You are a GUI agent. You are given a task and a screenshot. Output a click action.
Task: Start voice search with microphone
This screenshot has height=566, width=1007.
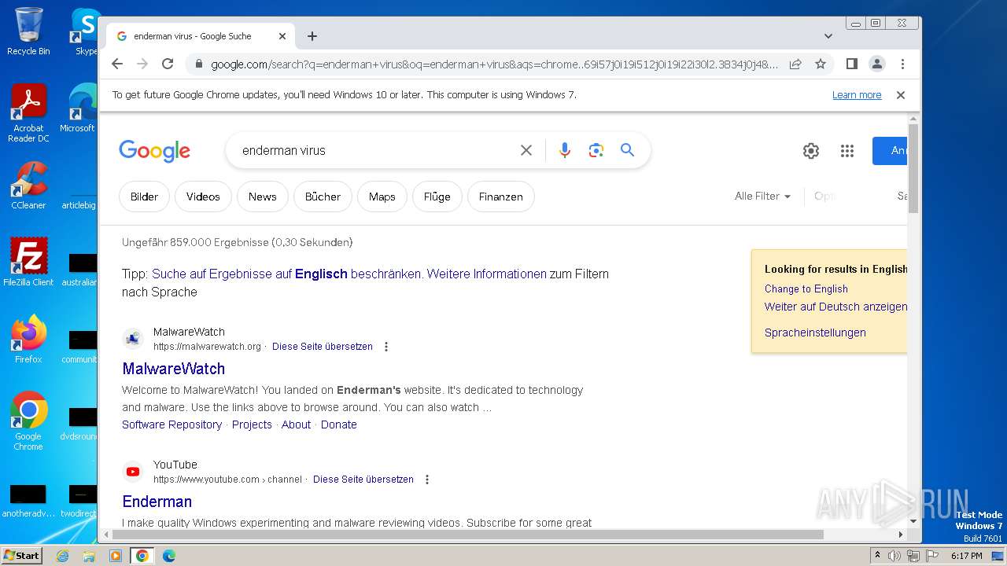(x=564, y=150)
